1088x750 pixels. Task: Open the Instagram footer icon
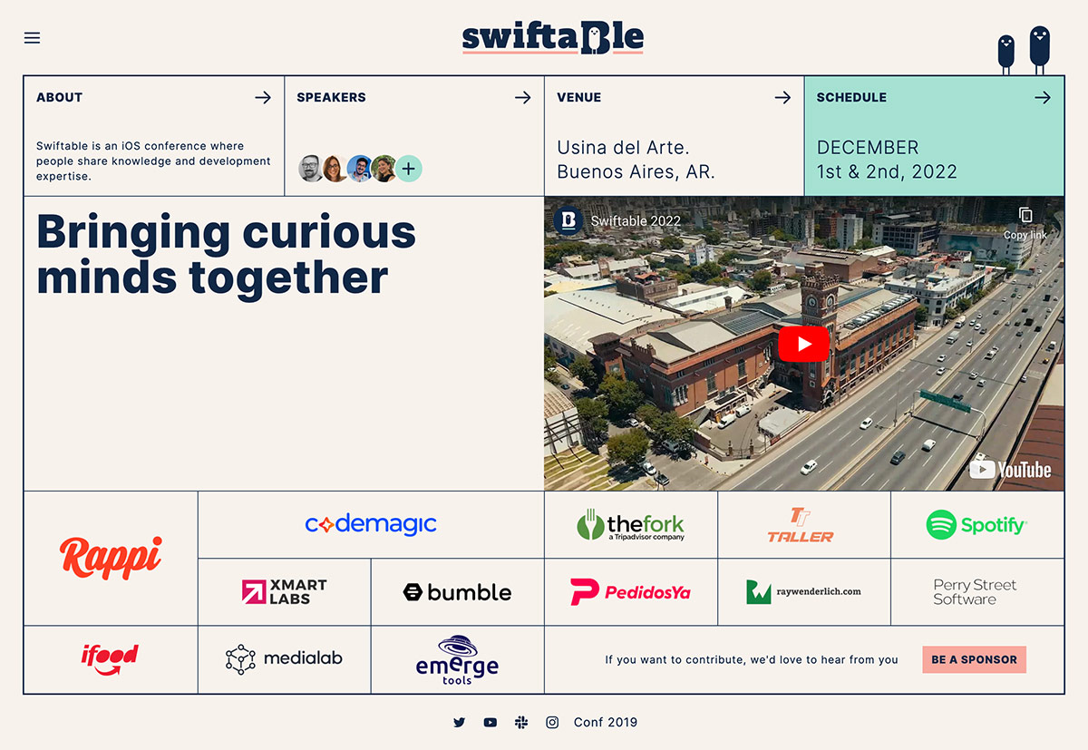552,723
